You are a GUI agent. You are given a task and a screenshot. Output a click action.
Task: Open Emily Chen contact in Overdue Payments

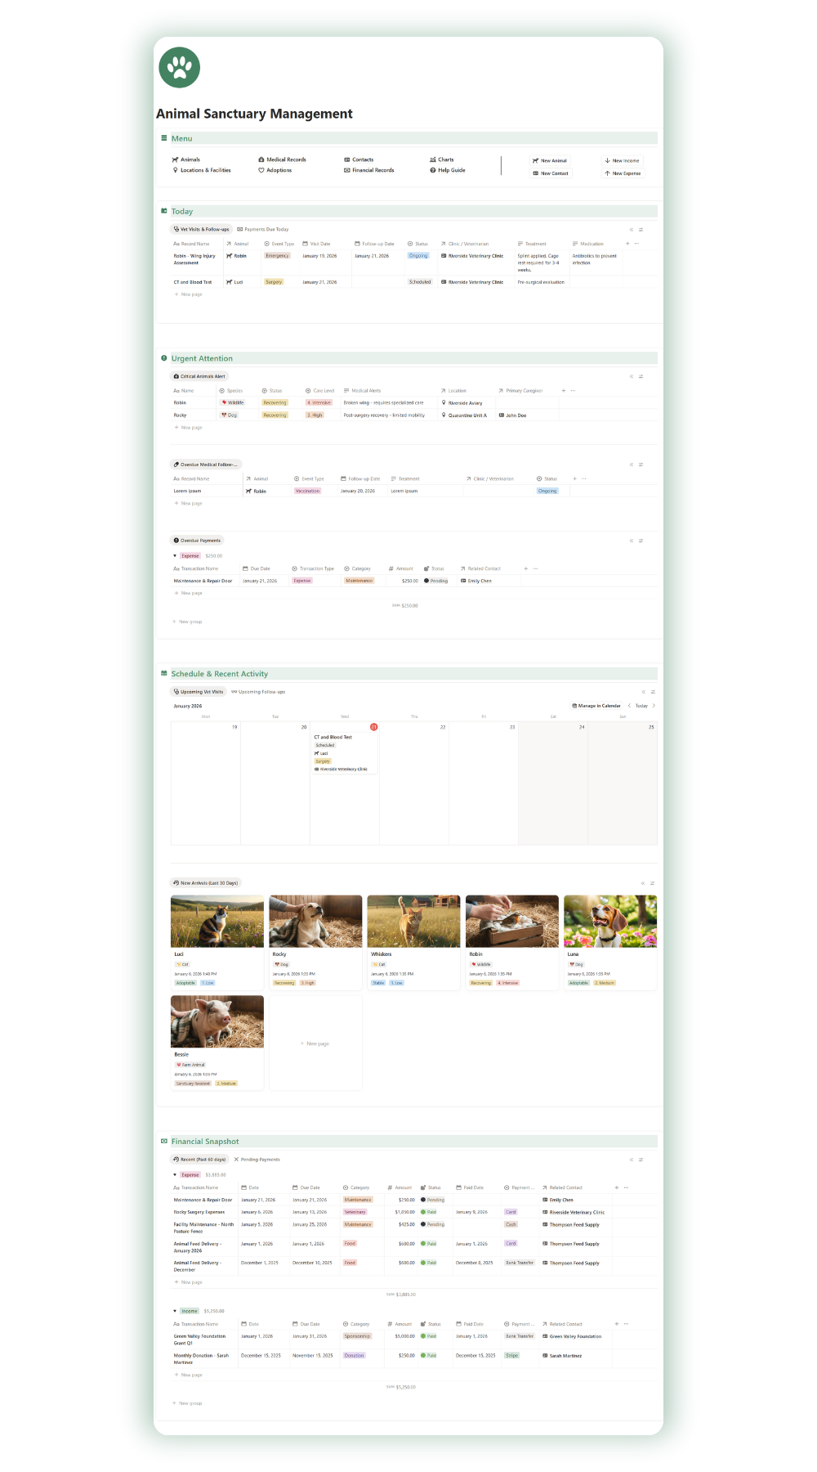[x=476, y=581]
